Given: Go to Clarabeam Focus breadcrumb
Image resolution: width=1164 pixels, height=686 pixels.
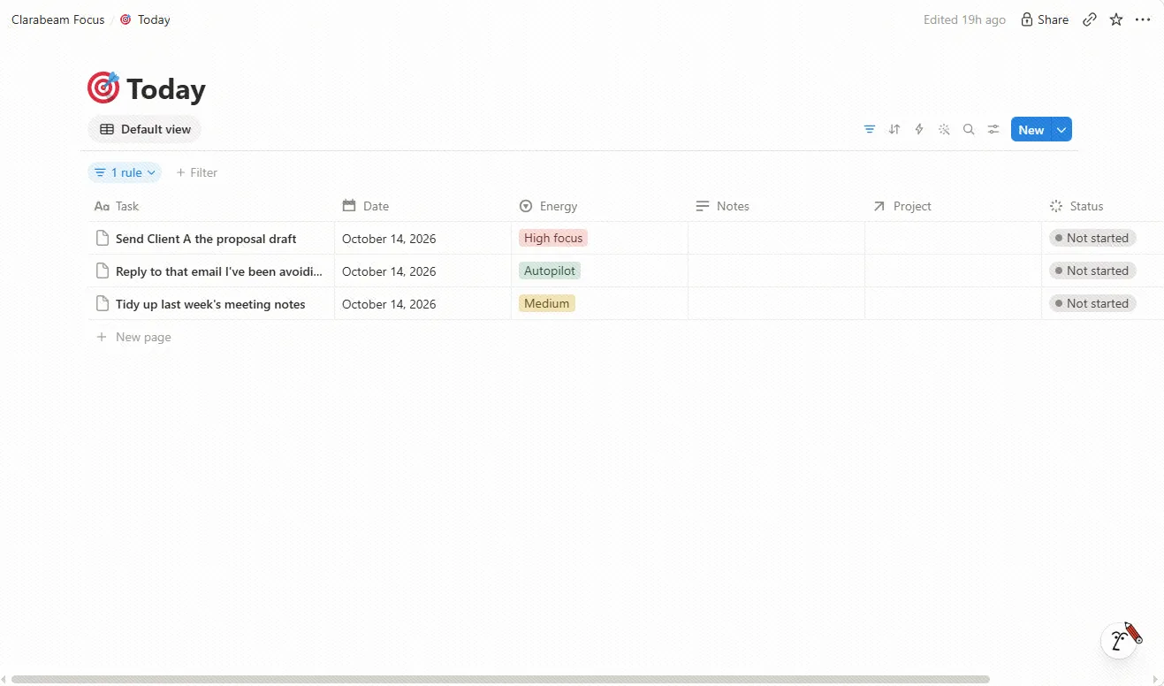Looking at the screenshot, I should pyautogui.click(x=58, y=19).
